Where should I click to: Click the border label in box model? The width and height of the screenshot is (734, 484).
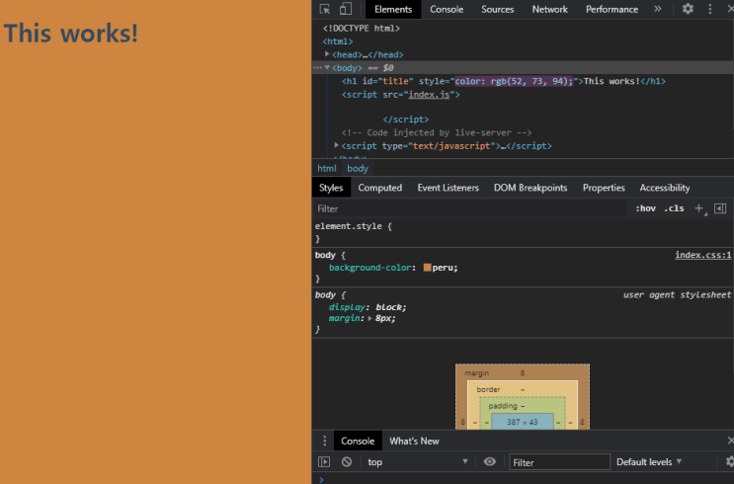488,389
